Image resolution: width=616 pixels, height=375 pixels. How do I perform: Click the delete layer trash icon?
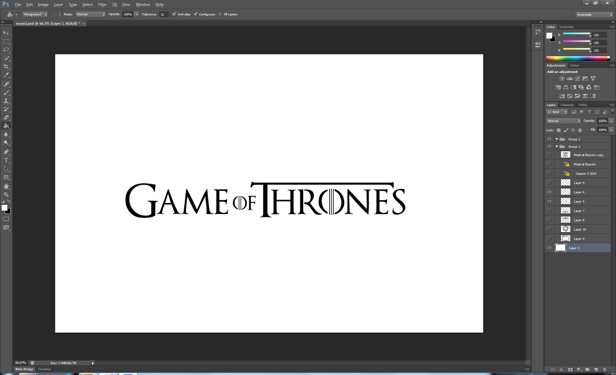click(604, 370)
